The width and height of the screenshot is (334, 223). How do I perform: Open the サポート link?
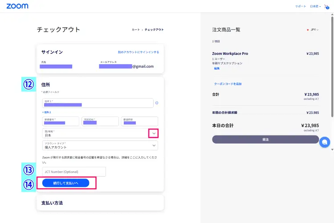300,6
